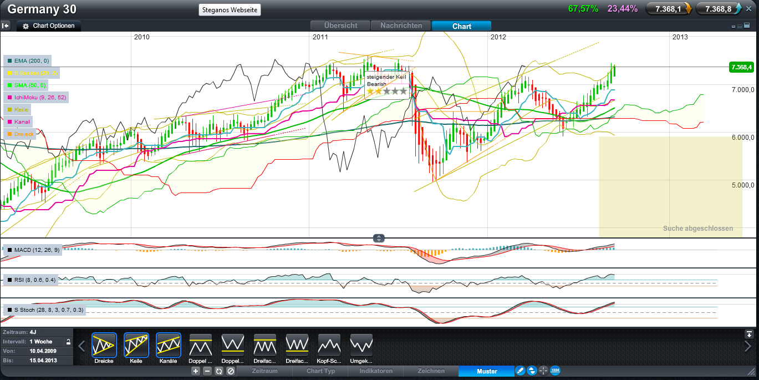This screenshot has width=759, height=380.
Task: Select the Dreiecke triangle pattern icon
Action: [104, 344]
